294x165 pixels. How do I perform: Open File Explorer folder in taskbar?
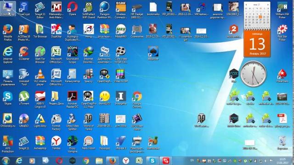pos(99,161)
